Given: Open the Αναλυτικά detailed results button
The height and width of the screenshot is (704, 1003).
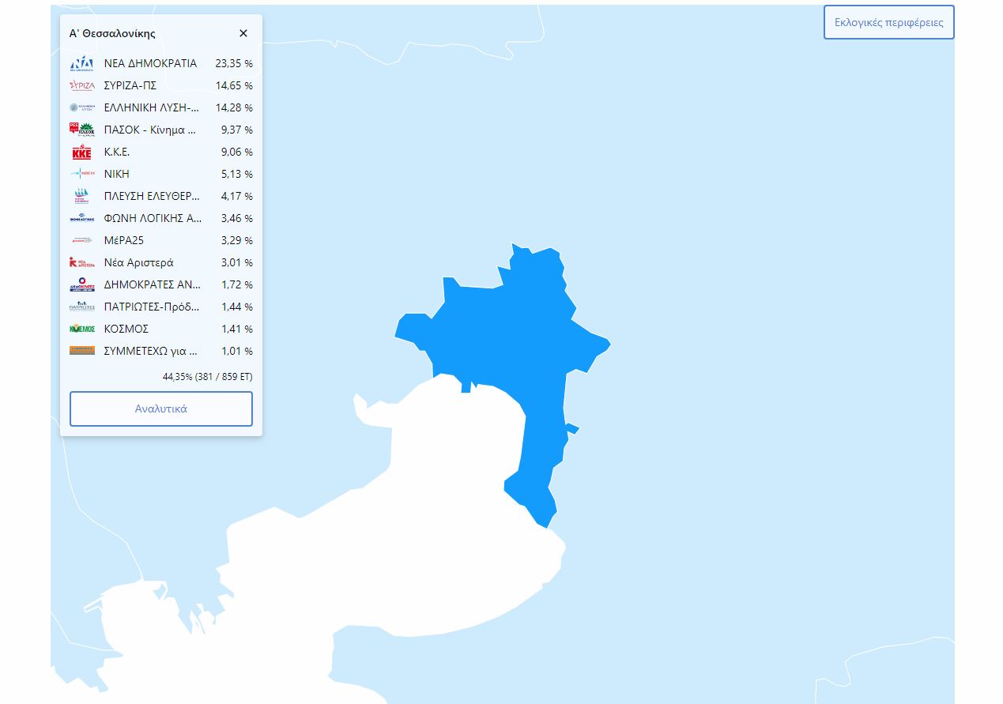Looking at the screenshot, I should click(161, 409).
